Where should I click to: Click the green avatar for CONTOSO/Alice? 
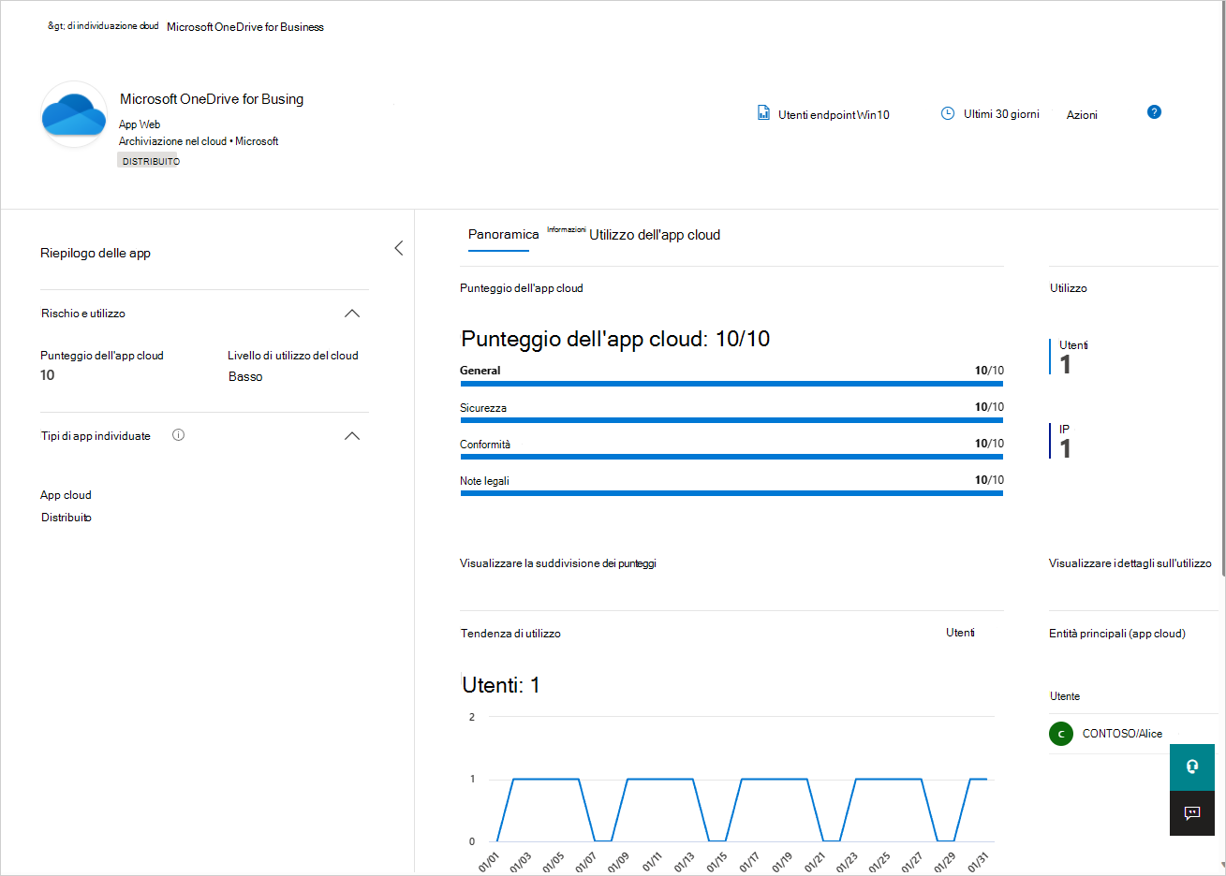pyautogui.click(x=1061, y=734)
